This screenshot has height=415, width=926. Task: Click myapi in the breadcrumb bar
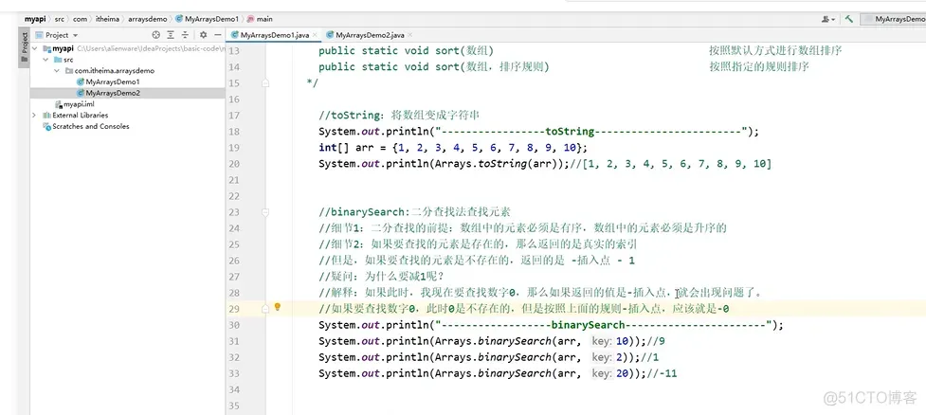[x=35, y=19]
